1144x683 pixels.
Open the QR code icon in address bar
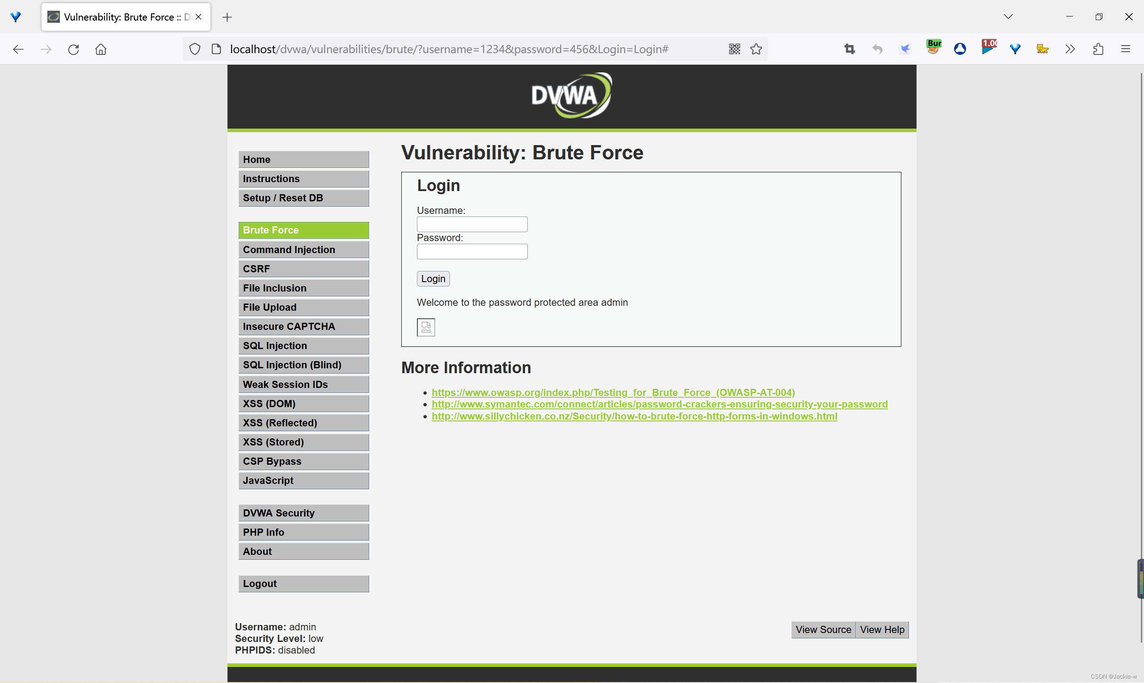click(734, 49)
